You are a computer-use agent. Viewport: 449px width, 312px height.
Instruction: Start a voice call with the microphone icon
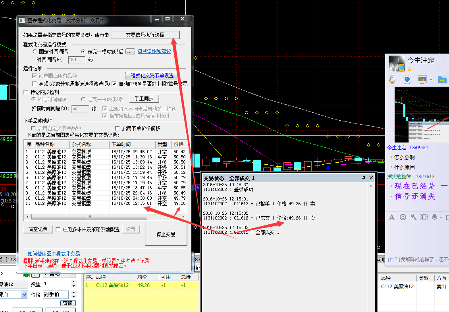(392, 79)
